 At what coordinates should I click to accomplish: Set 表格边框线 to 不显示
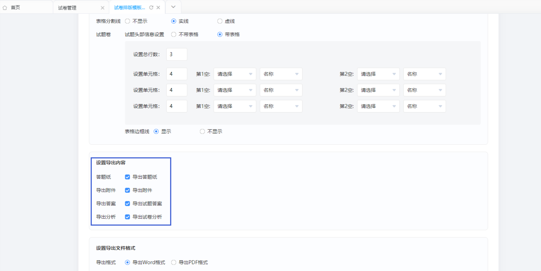click(202, 131)
